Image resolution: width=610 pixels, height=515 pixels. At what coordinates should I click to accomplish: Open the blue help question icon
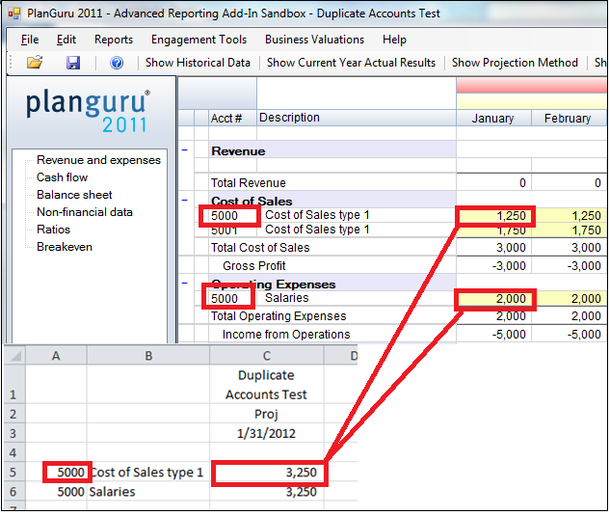coord(117,63)
